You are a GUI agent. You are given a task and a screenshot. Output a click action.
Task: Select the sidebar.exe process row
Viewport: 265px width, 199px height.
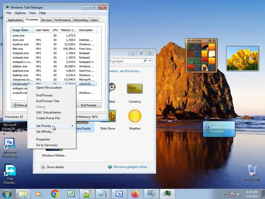(x=54, y=66)
